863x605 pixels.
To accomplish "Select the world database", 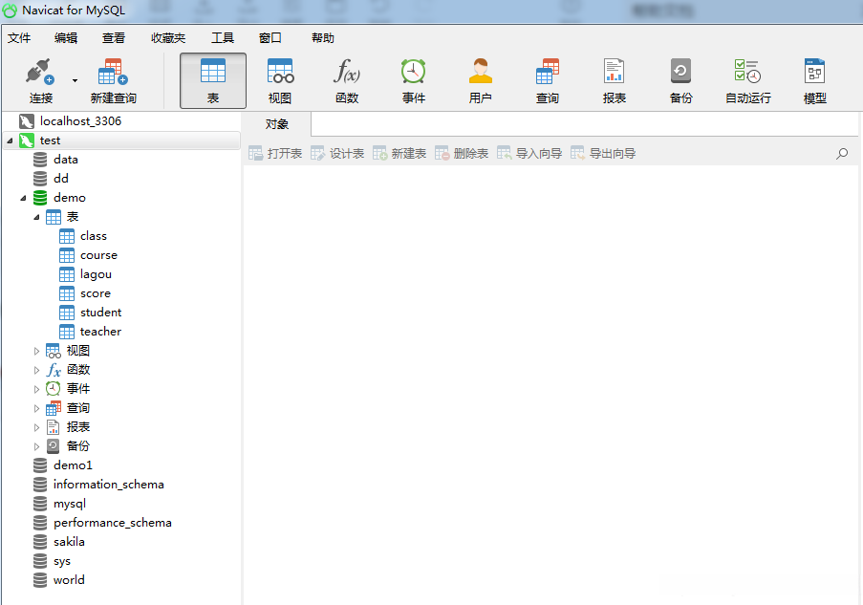I will (69, 580).
